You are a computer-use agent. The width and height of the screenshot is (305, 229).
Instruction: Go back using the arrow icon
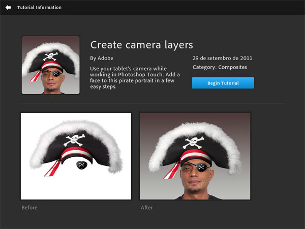coord(8,8)
